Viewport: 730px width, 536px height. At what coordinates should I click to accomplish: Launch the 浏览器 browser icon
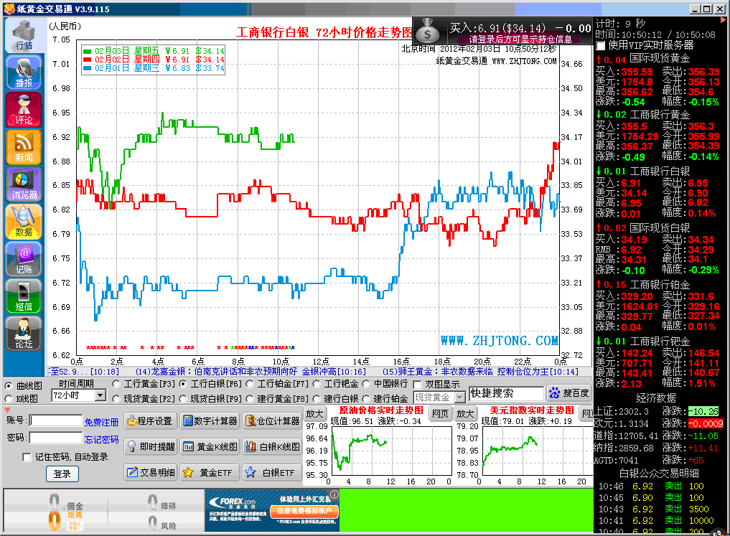coord(24,184)
